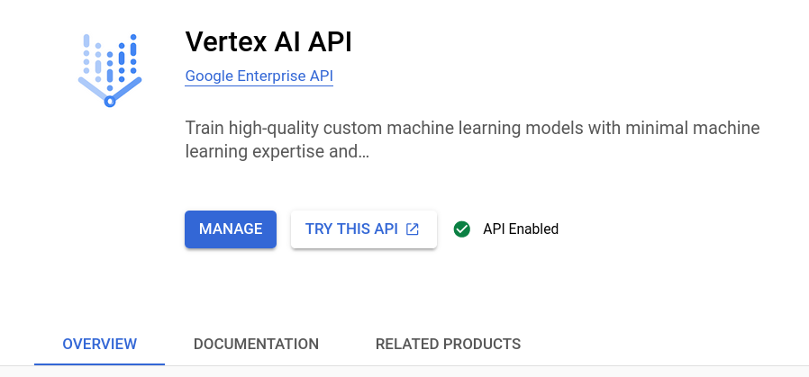The height and width of the screenshot is (377, 809).
Task: Open the DOCUMENTATION tab
Action: tap(256, 344)
